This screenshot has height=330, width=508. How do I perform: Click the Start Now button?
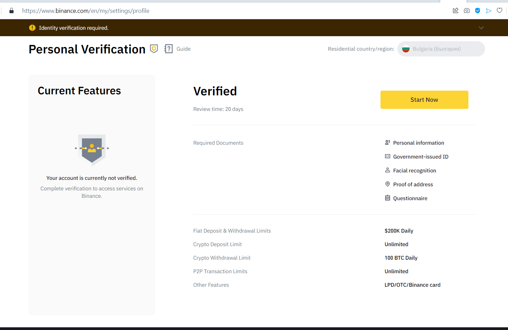click(424, 100)
